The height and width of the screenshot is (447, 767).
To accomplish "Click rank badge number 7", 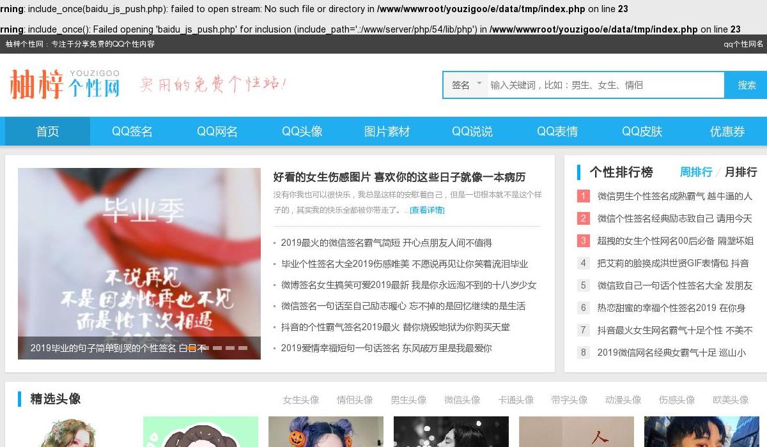I will pyautogui.click(x=583, y=330).
